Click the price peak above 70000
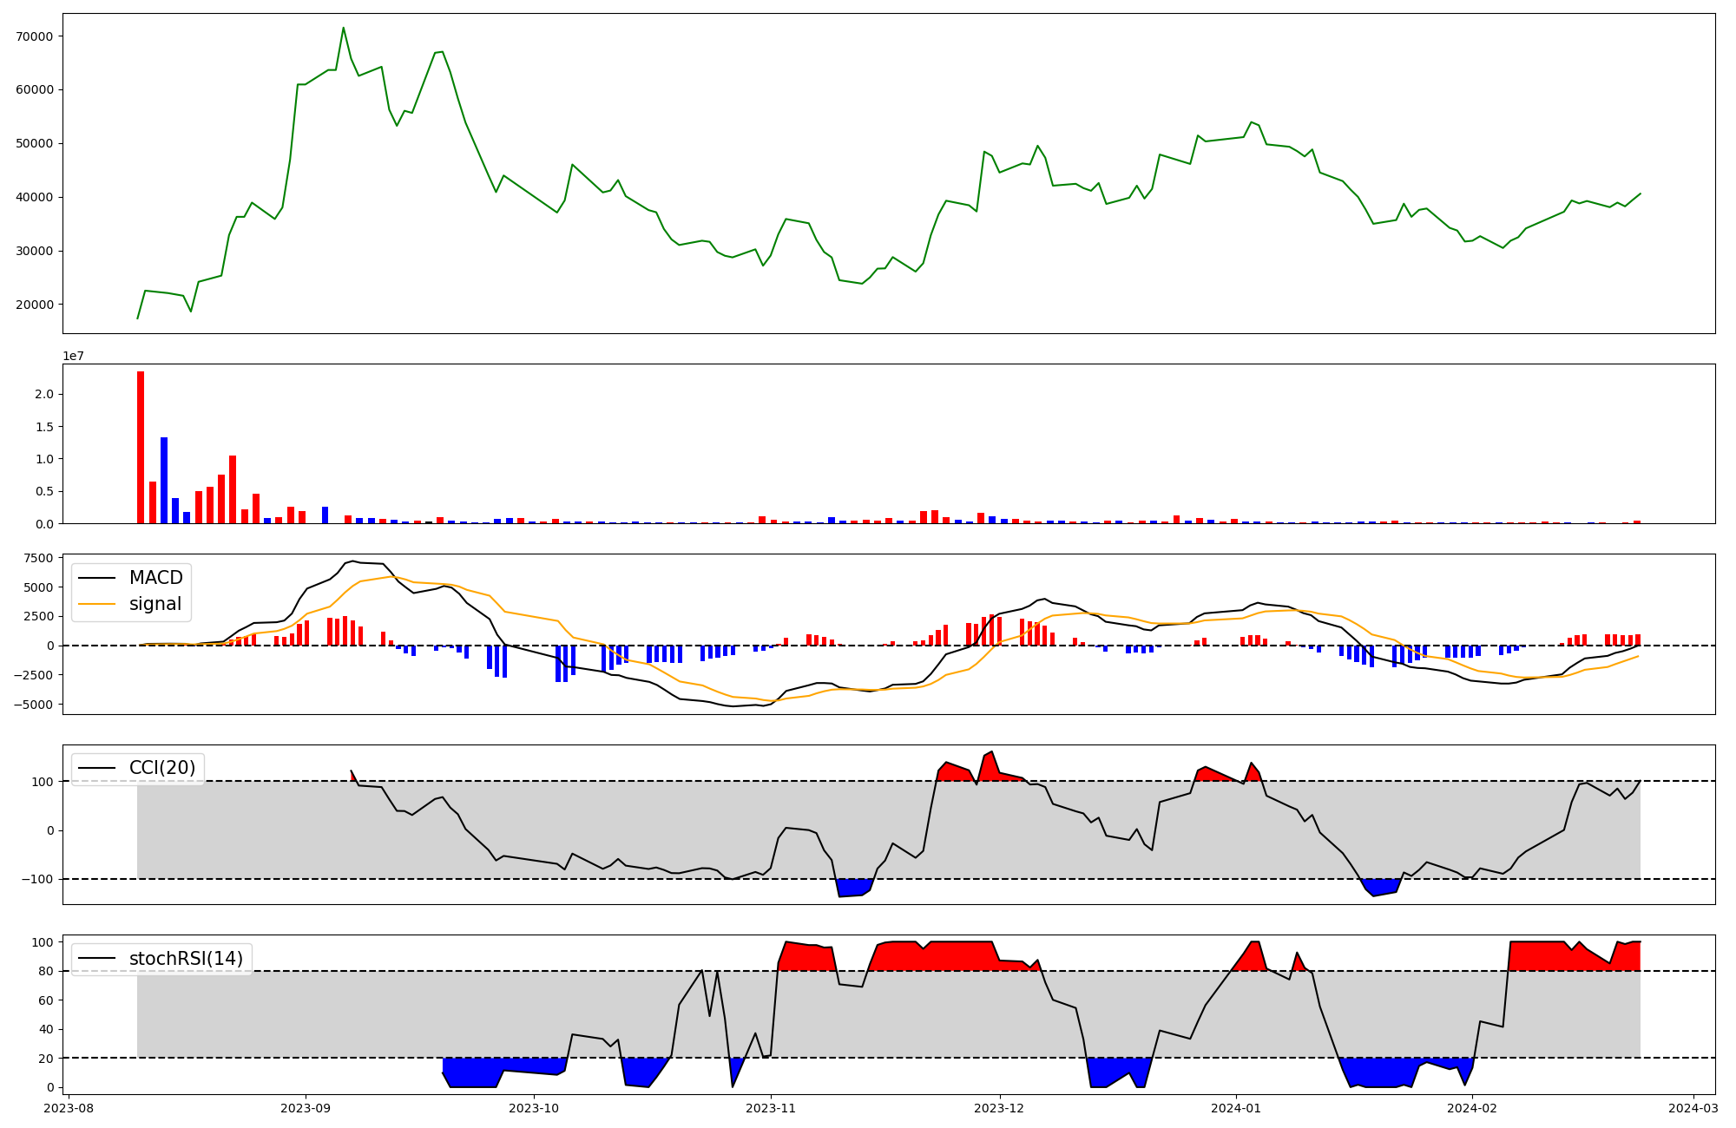Image resolution: width=1736 pixels, height=1128 pixels. (x=343, y=28)
